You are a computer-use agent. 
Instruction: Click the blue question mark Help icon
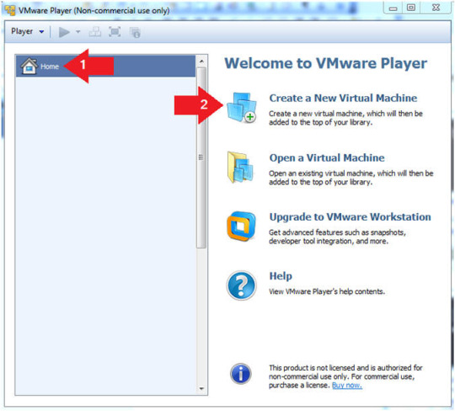click(241, 286)
